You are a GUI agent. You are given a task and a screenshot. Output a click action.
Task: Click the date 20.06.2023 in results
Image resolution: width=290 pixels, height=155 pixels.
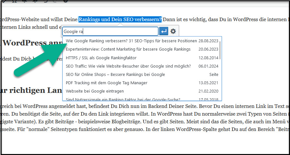point(208,49)
